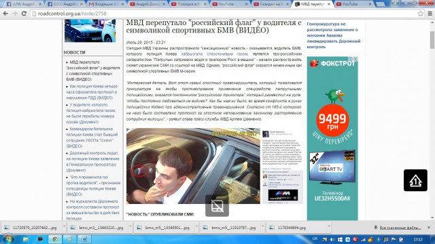Click the page vertical scrollbar thumb
The height and width of the screenshot is (244, 435).
432,39
